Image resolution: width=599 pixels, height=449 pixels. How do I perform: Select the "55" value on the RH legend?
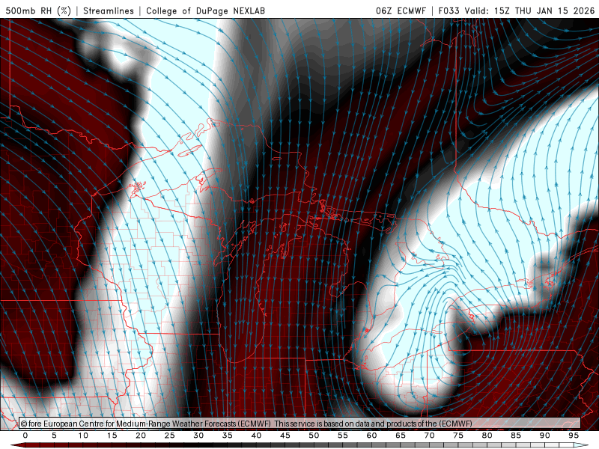click(x=343, y=436)
